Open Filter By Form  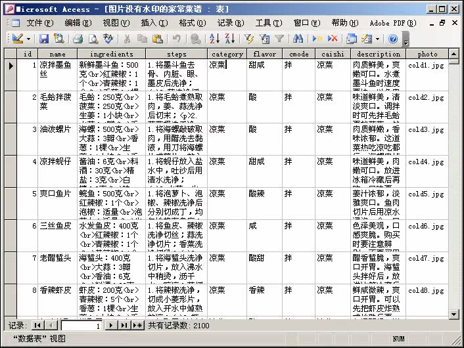pos(264,39)
